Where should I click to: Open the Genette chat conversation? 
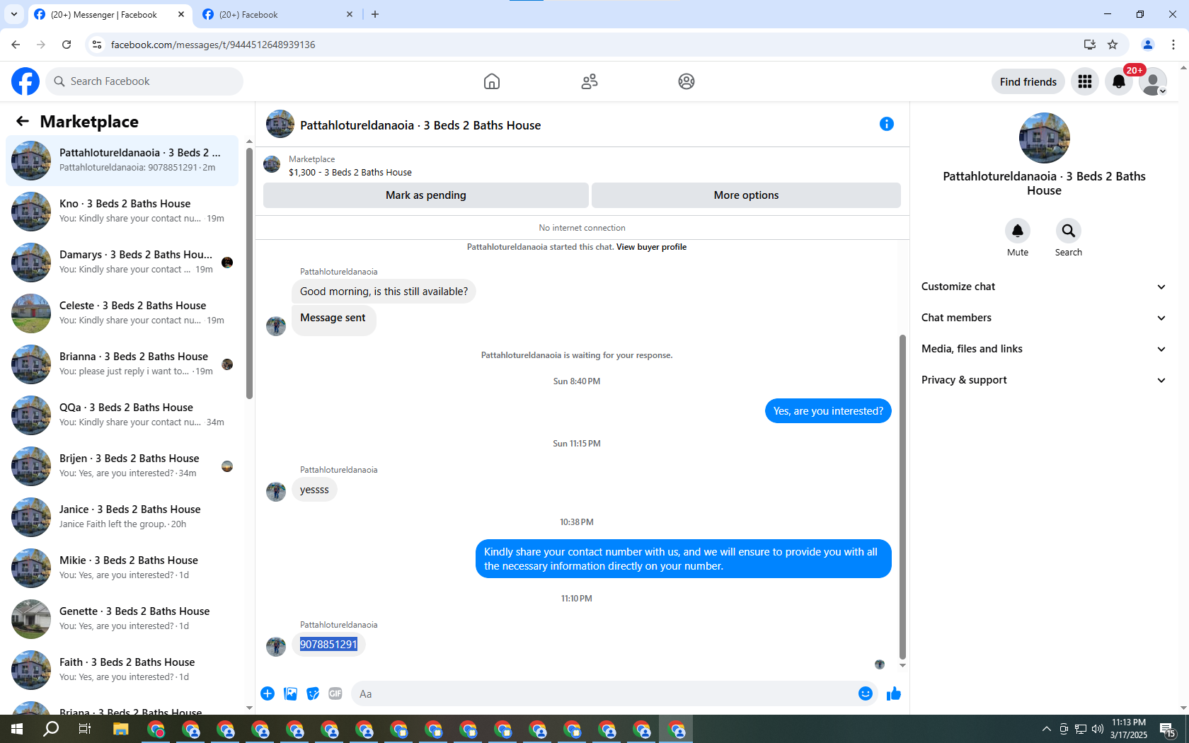122,619
